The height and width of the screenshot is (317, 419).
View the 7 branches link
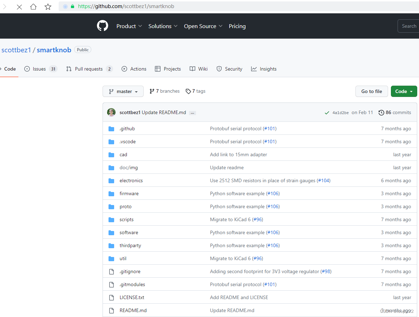(x=165, y=91)
